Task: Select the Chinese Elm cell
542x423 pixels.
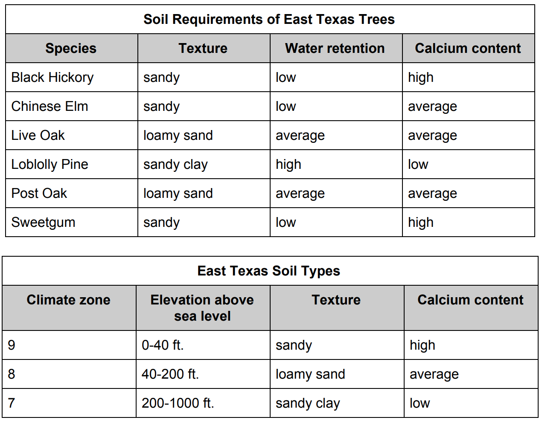Action: pos(50,107)
